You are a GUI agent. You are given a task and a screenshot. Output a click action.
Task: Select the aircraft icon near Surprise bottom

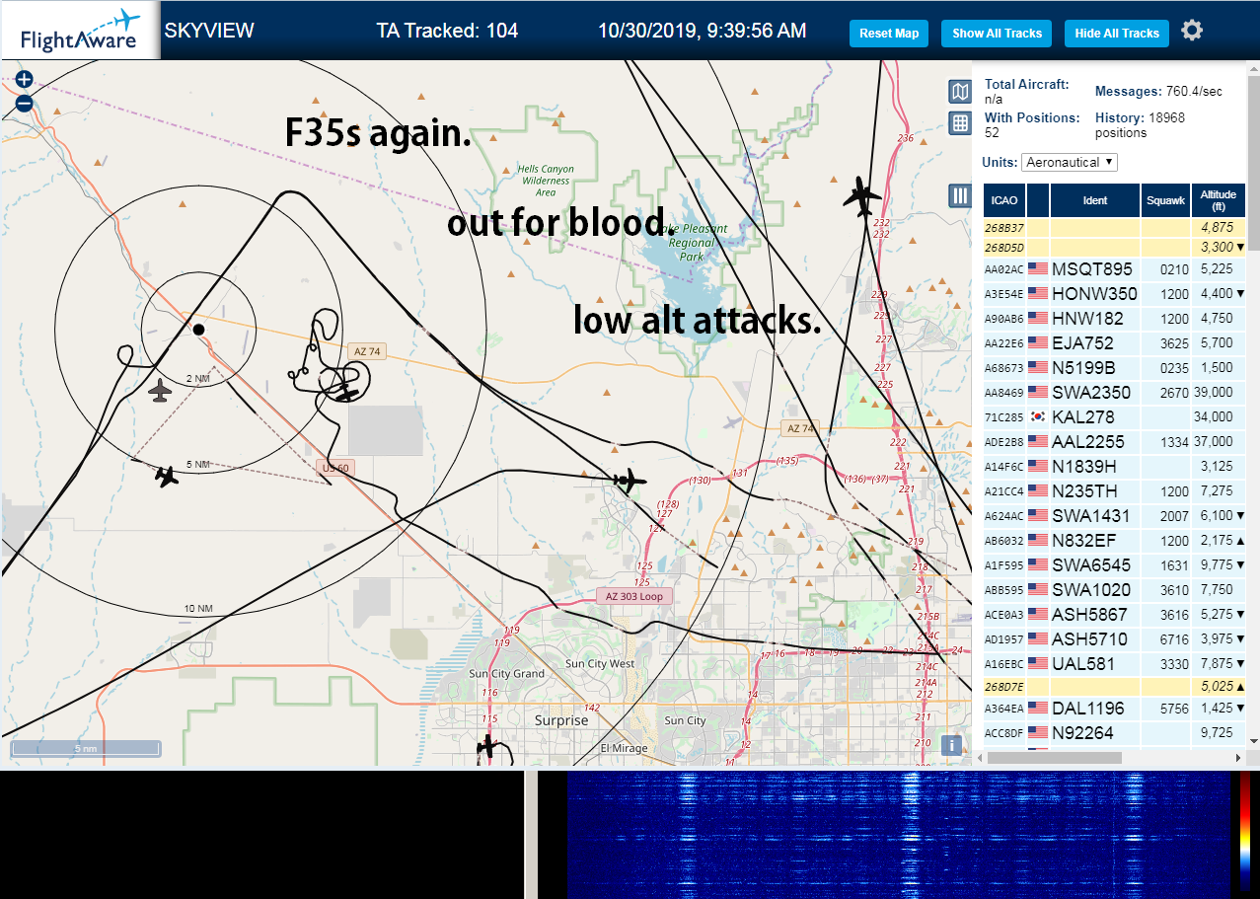pos(487,747)
